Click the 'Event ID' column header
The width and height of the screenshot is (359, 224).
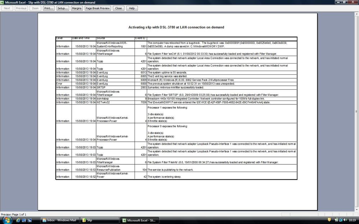141,38
